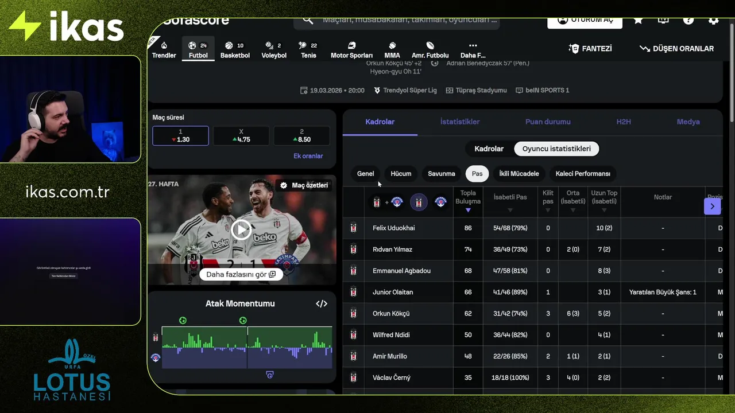Click Beşiktaş badge in Felix Uduokhai row
Viewport: 735px width, 413px height.
click(353, 228)
